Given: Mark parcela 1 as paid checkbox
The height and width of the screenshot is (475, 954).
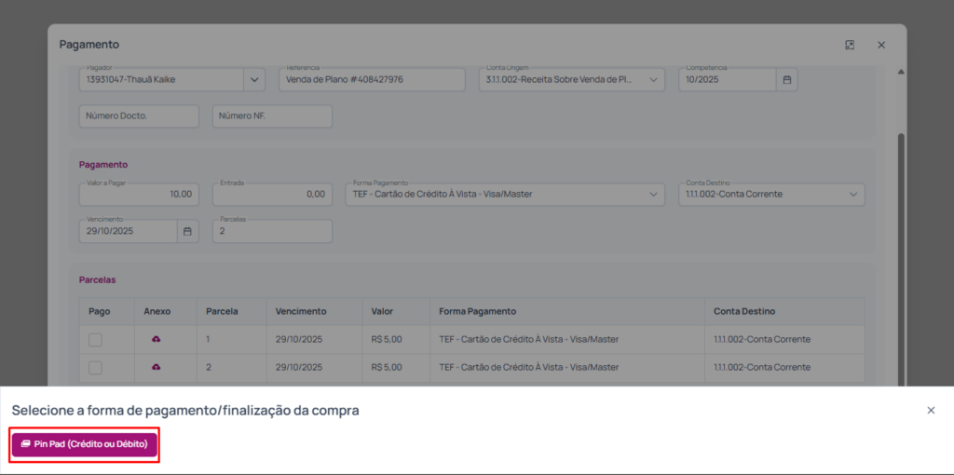Looking at the screenshot, I should click(x=95, y=340).
